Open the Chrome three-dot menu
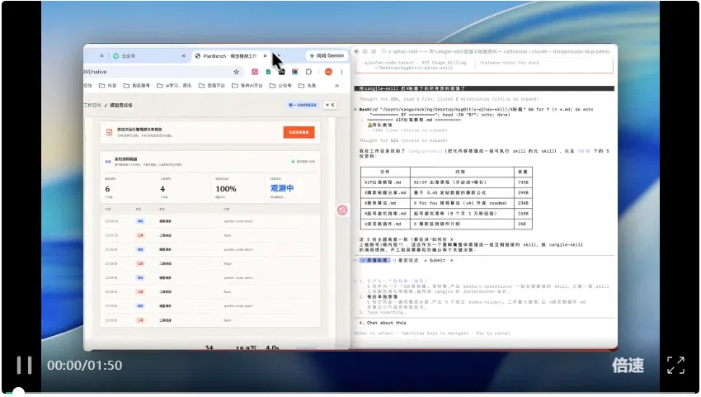701x397 pixels. pyautogui.click(x=341, y=72)
